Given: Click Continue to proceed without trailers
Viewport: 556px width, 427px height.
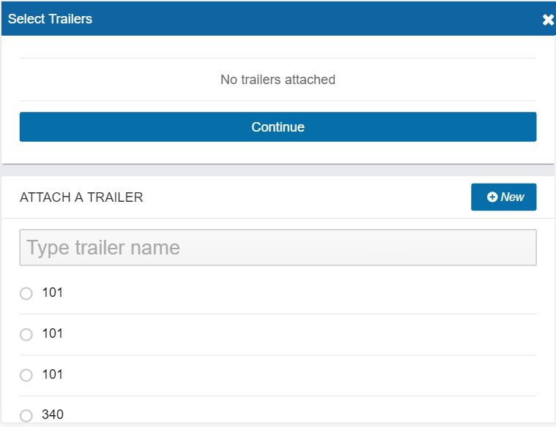Looking at the screenshot, I should 278,126.
